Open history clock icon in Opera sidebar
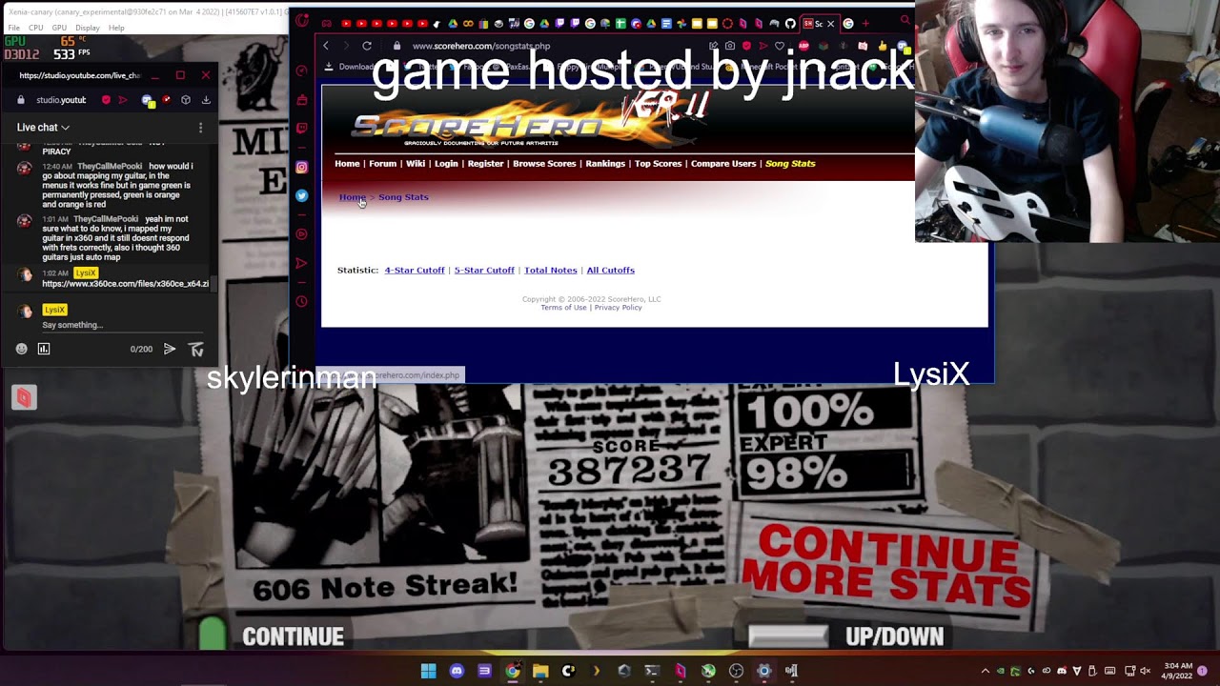 click(302, 301)
